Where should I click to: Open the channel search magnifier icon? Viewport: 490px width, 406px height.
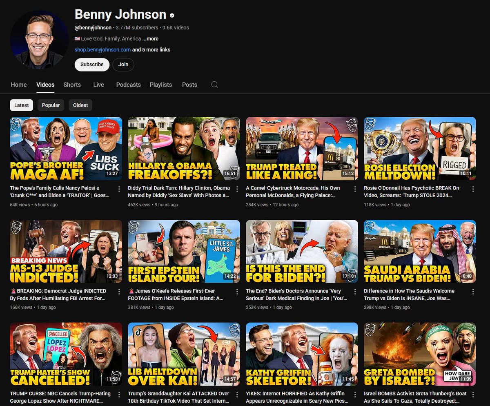(215, 85)
